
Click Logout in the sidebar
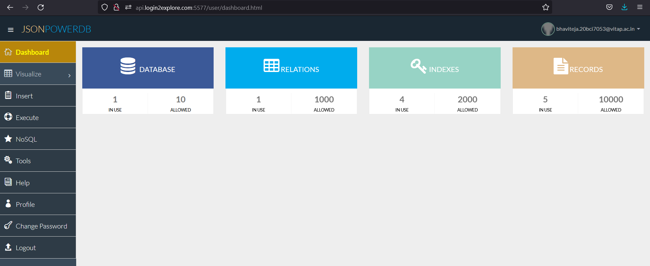click(38, 247)
